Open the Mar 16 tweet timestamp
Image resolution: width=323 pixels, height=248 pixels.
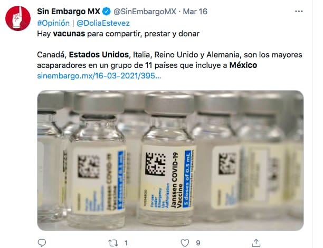pos(195,12)
